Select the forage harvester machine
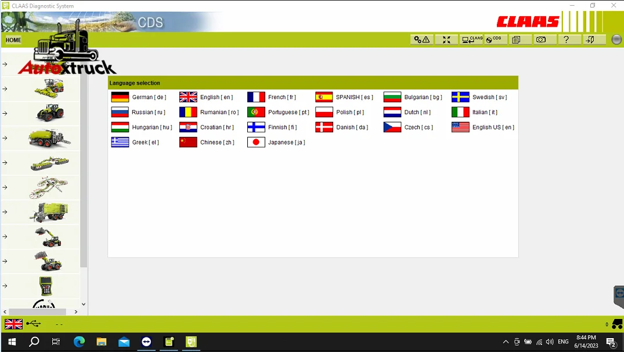Viewport: 624px width, 352px height. coord(49,88)
